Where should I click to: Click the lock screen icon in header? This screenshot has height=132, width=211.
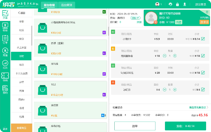(177, 5)
